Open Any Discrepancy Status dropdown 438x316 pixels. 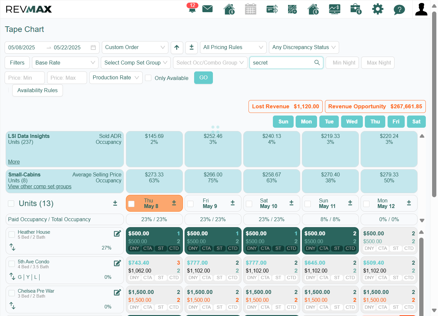[304, 47]
